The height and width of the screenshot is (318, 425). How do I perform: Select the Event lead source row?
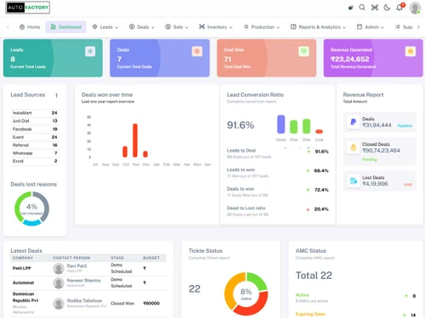point(35,137)
